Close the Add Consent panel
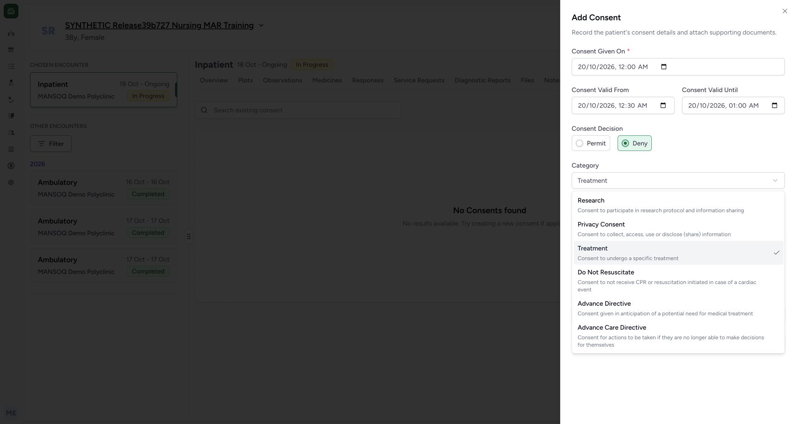The height and width of the screenshot is (424, 796). (x=784, y=11)
